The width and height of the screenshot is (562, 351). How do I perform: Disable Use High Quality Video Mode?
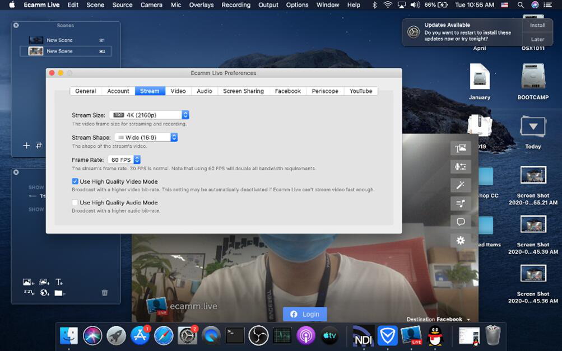[x=75, y=181]
